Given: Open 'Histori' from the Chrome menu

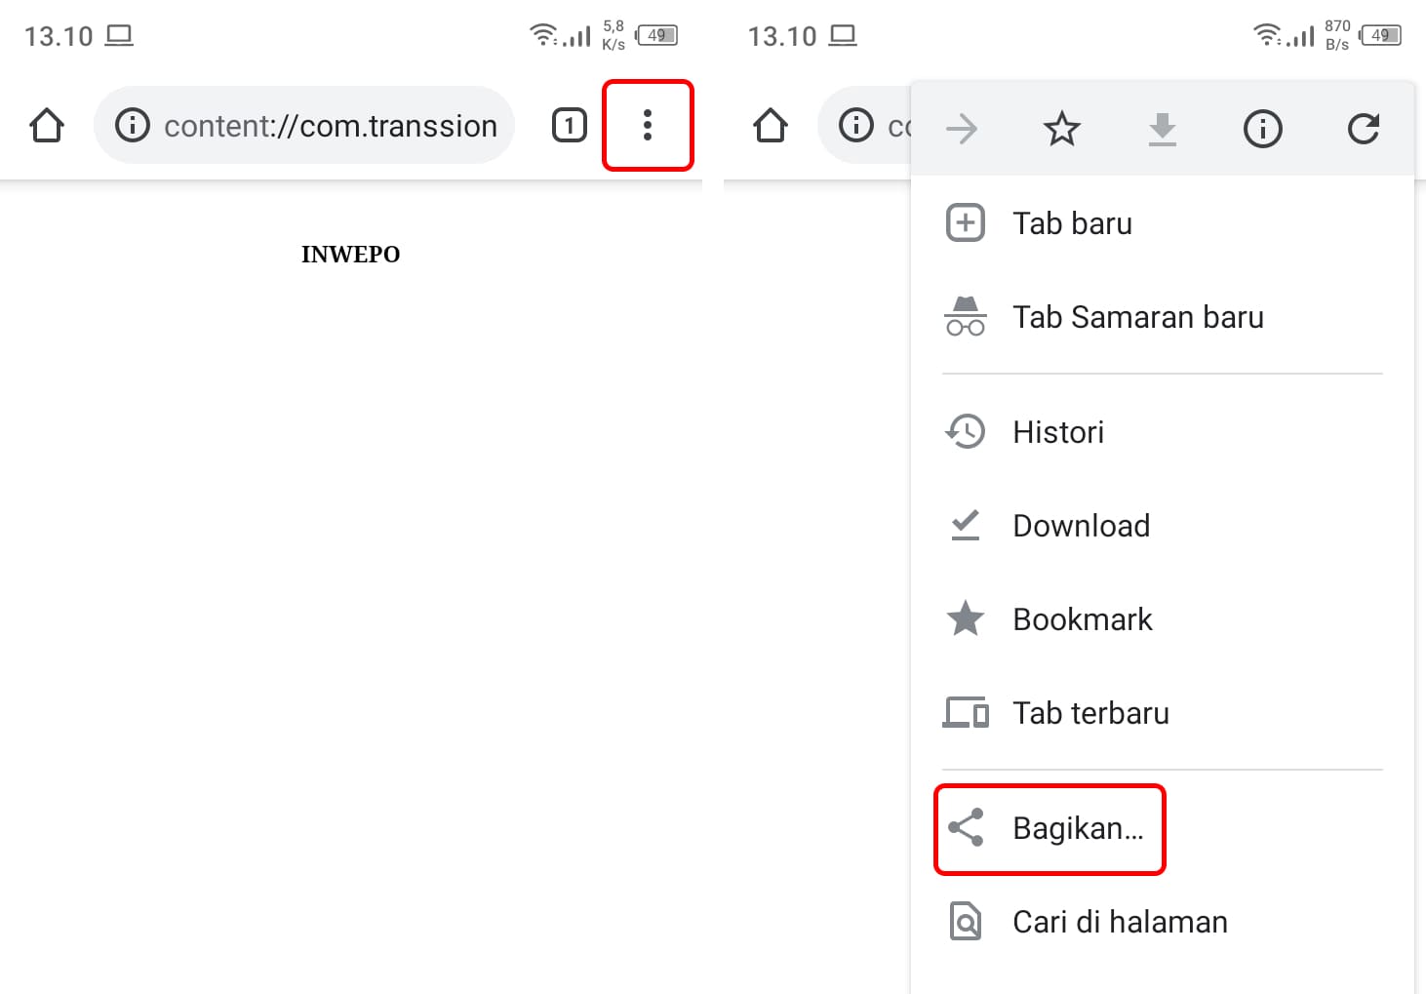Looking at the screenshot, I should click(x=1058, y=431).
